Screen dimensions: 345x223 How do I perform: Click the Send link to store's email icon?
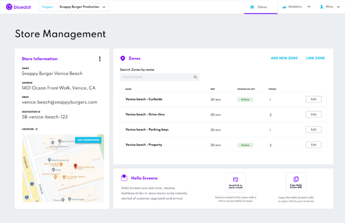(235, 179)
